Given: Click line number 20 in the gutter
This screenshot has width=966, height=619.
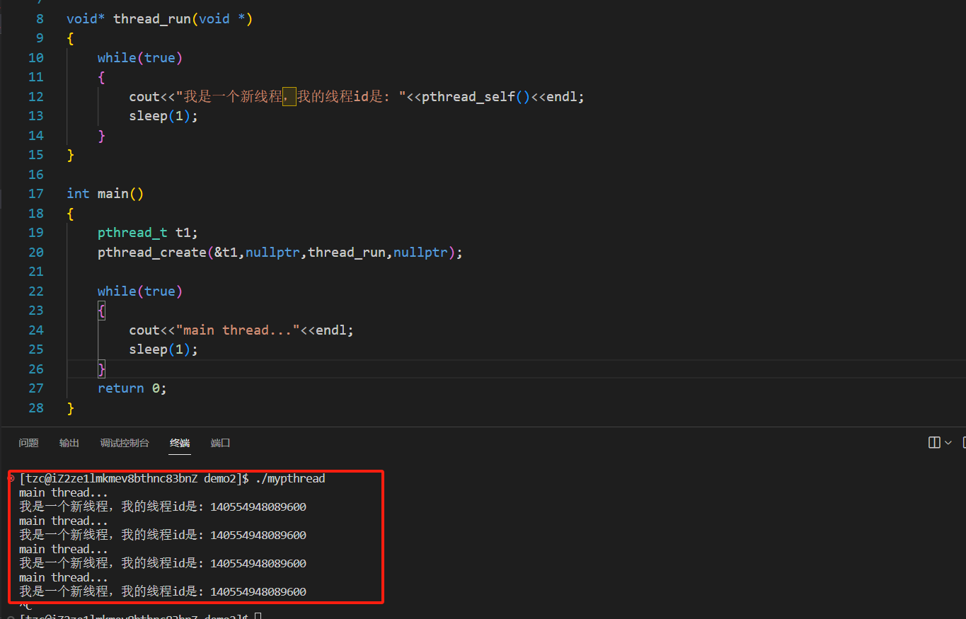Looking at the screenshot, I should coord(35,253).
